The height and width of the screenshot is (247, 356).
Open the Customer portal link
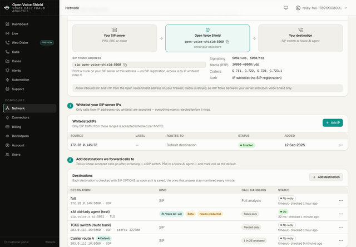click(x=17, y=242)
